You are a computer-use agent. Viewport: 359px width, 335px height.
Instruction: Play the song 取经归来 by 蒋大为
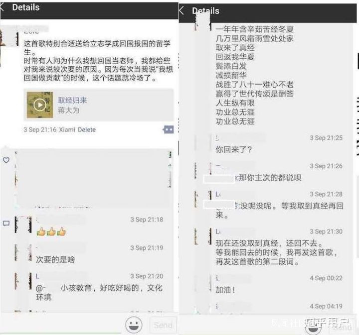40,105
